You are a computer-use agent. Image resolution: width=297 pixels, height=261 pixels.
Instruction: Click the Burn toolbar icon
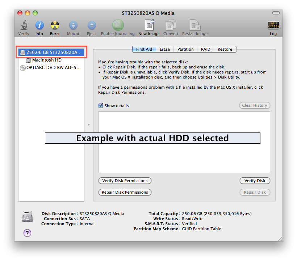tap(55, 25)
